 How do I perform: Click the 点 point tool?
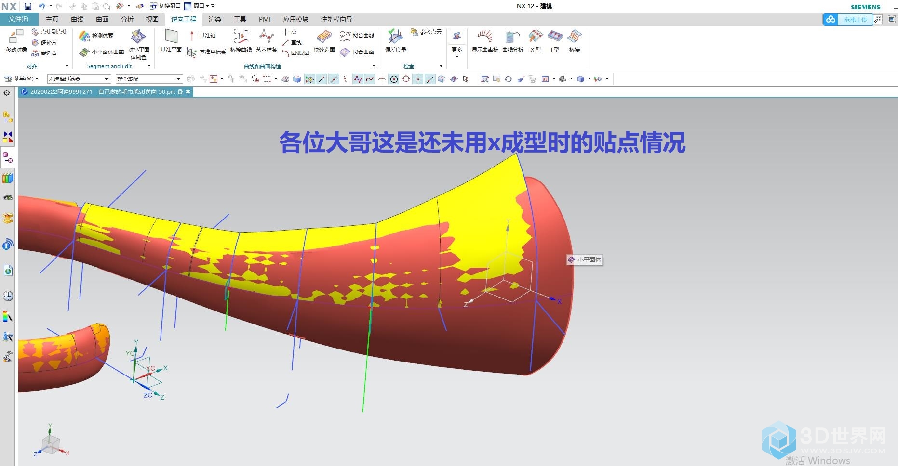(290, 32)
